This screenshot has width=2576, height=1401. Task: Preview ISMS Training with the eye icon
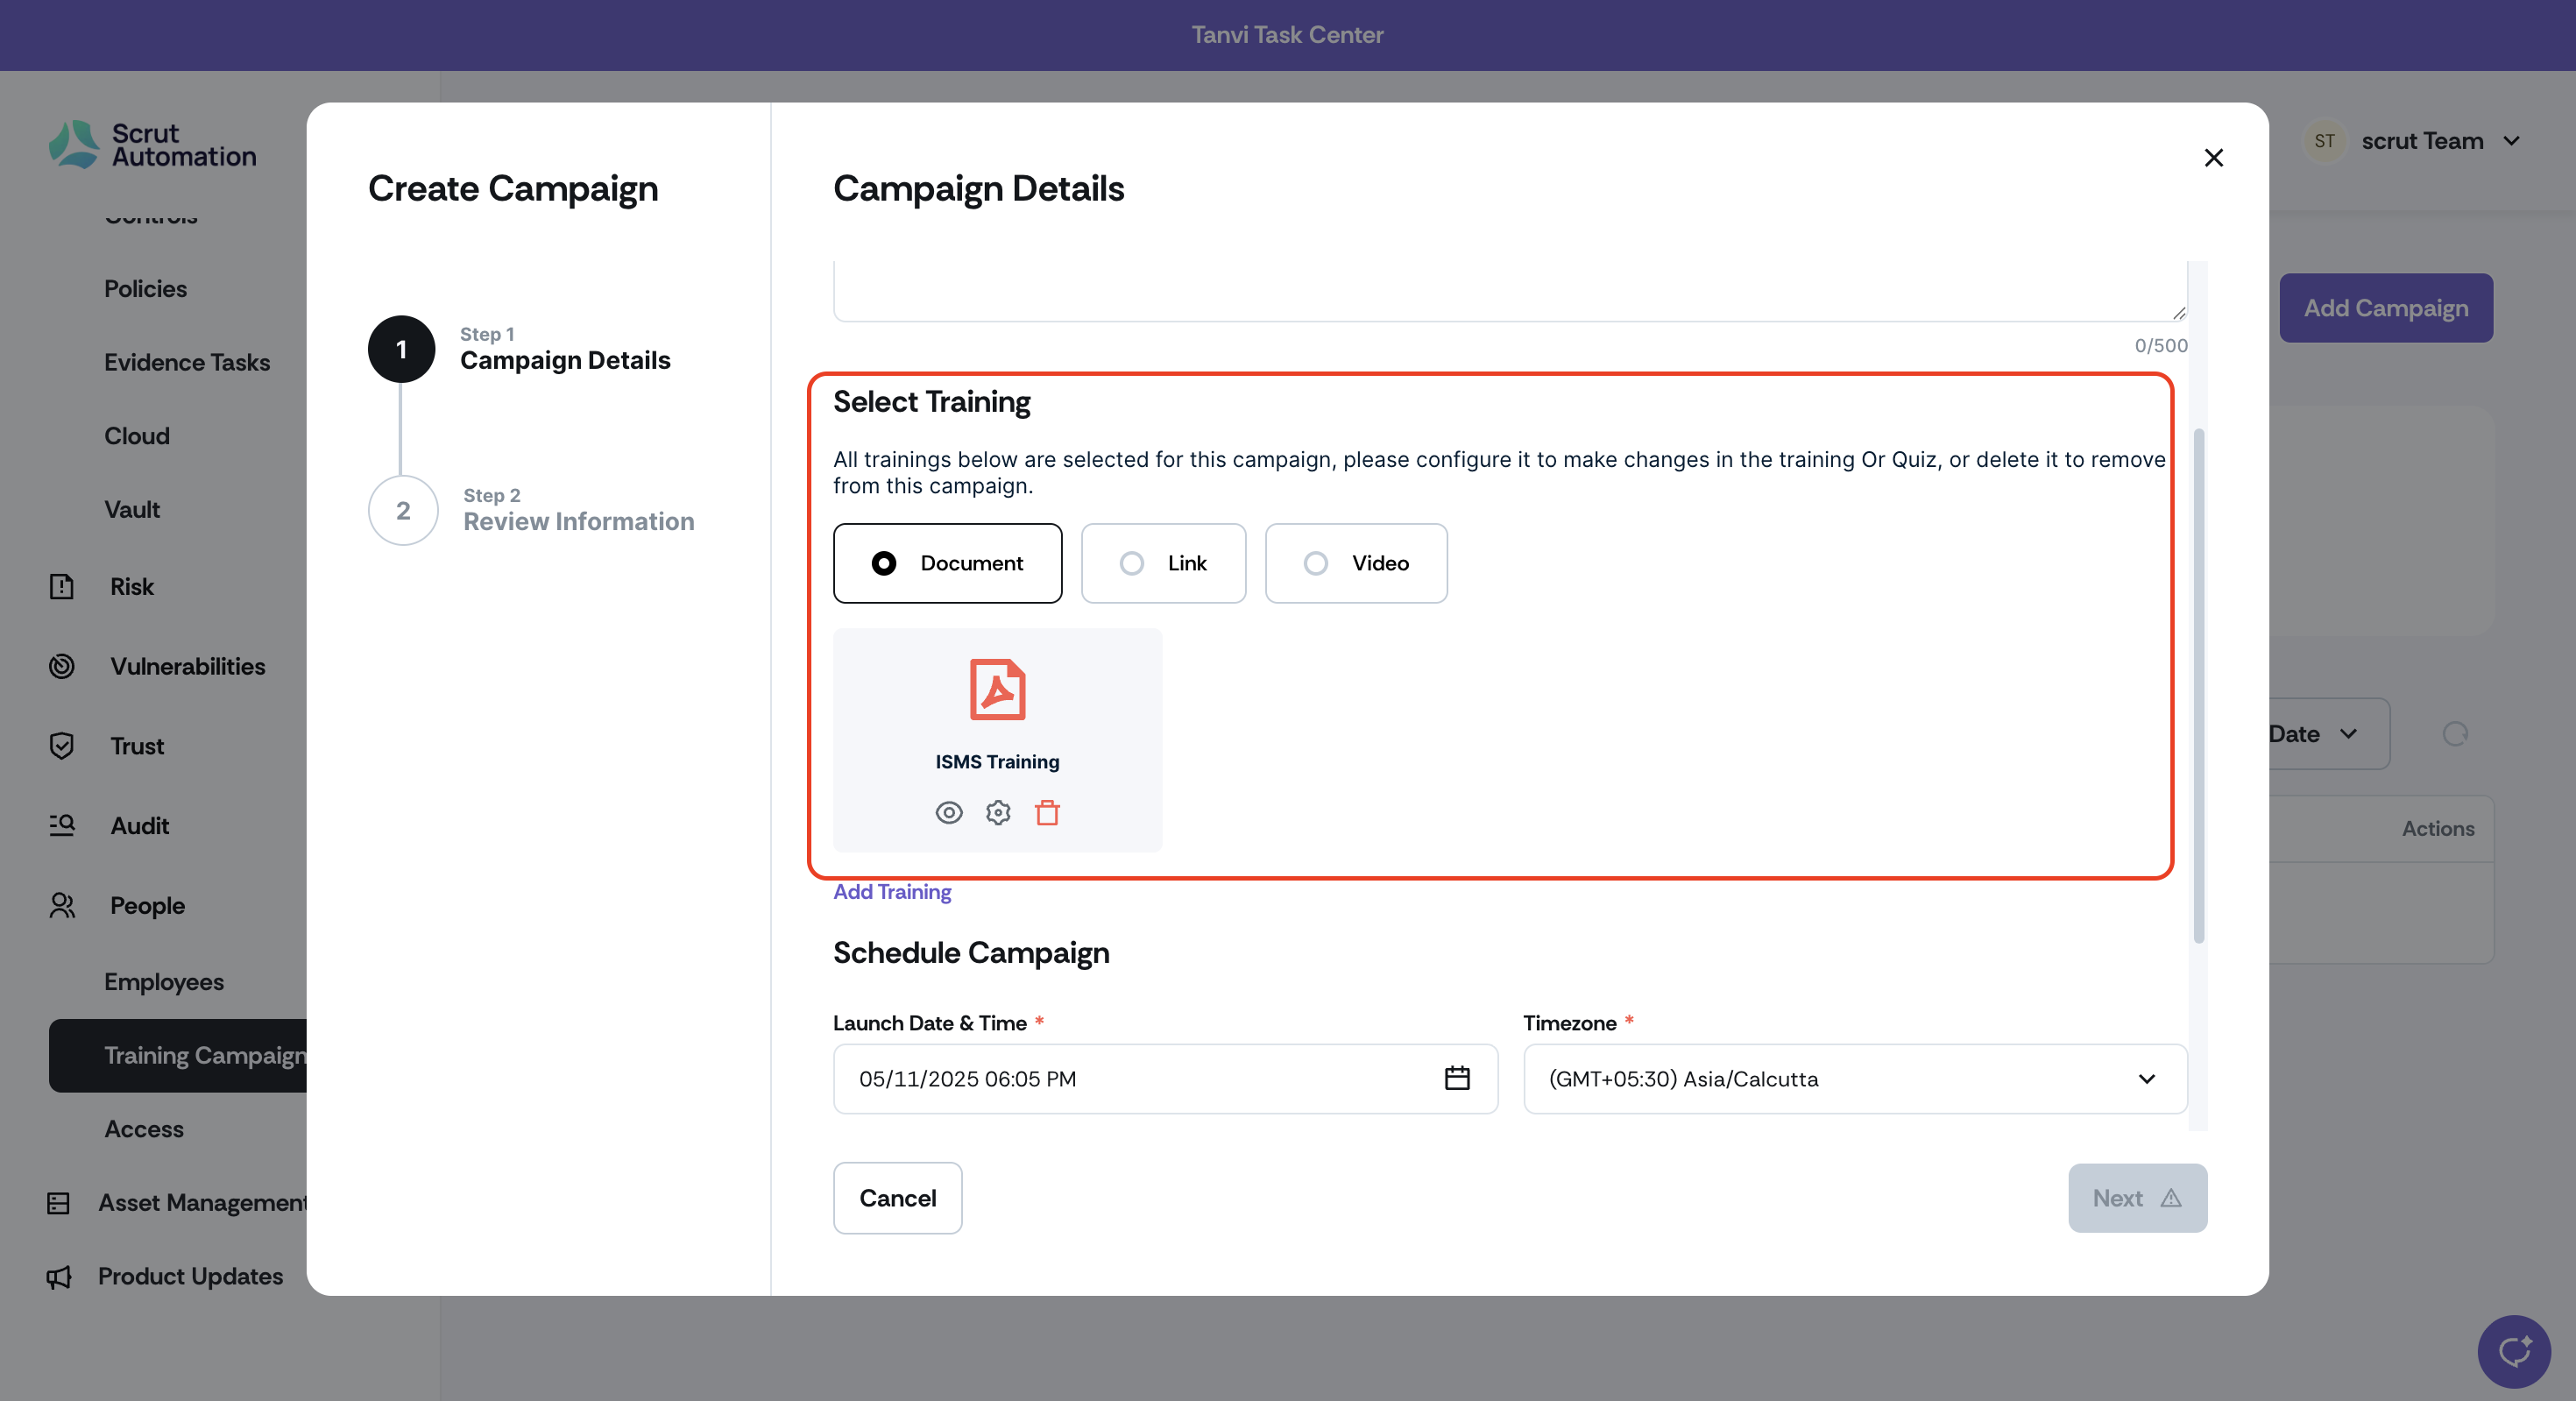coord(948,813)
